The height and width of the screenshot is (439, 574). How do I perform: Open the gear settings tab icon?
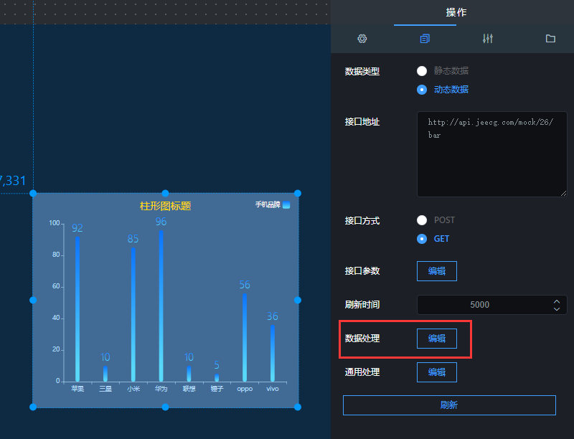coord(362,39)
